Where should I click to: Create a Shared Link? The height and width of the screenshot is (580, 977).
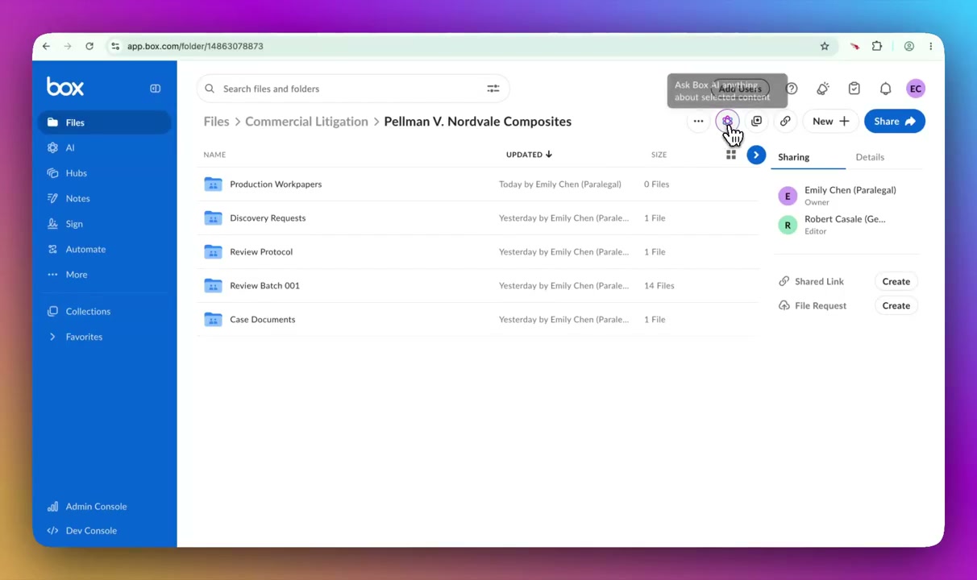tap(896, 282)
